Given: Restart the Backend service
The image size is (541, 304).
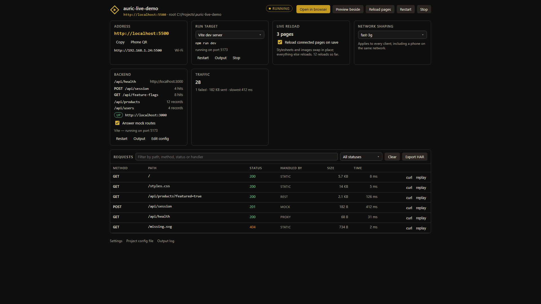Looking at the screenshot, I should (121, 138).
